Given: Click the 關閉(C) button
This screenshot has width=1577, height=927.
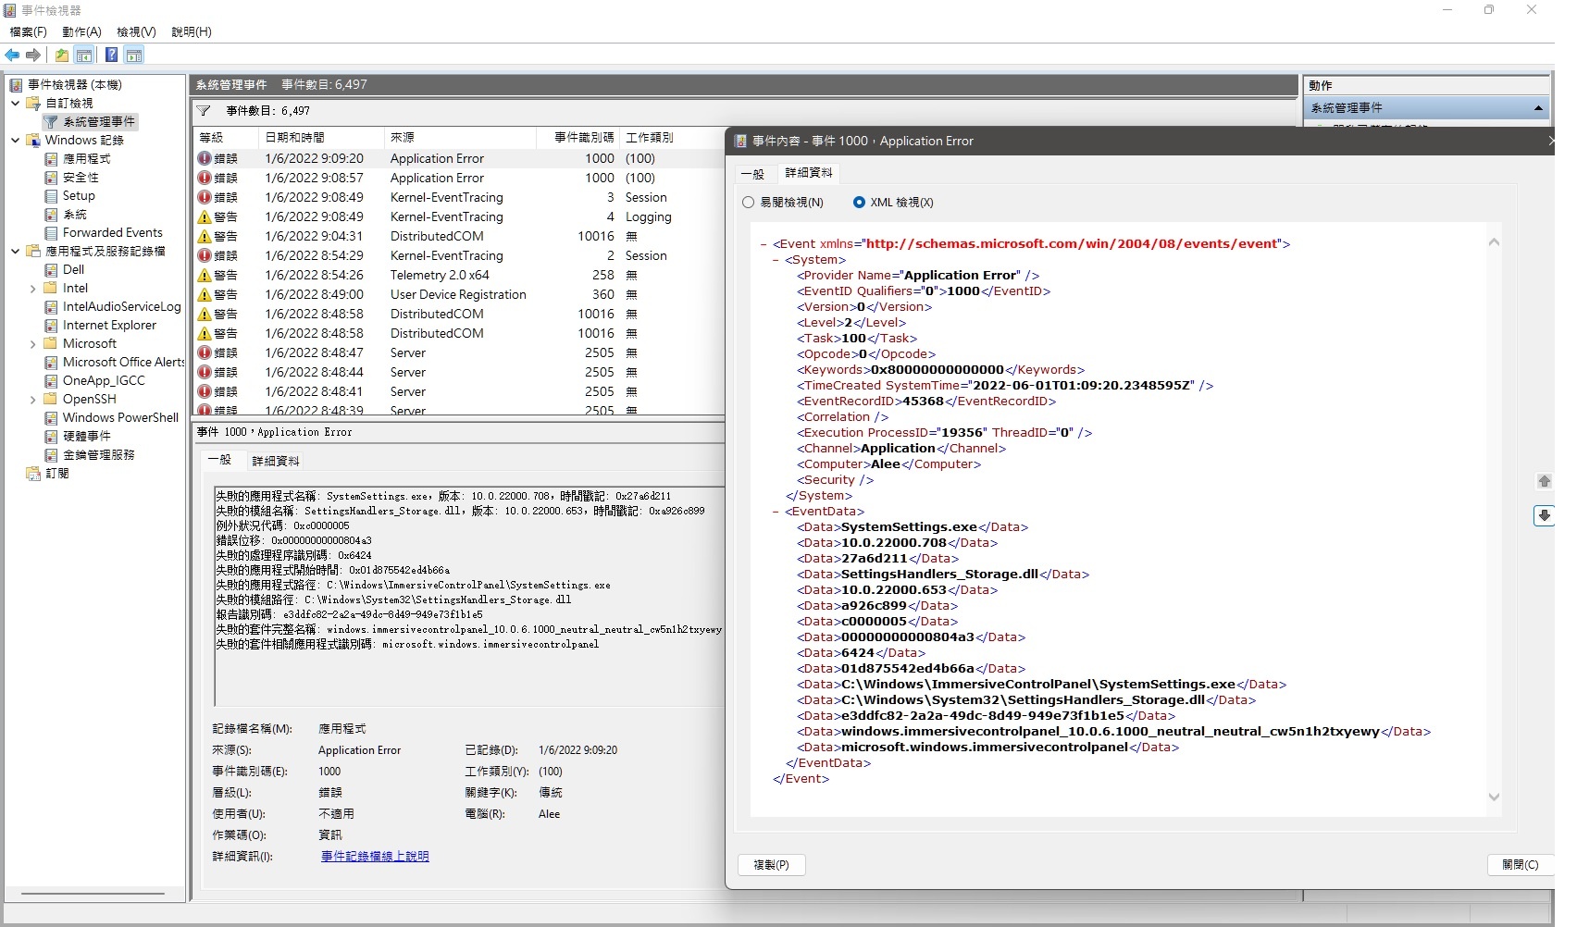Looking at the screenshot, I should [1521, 865].
